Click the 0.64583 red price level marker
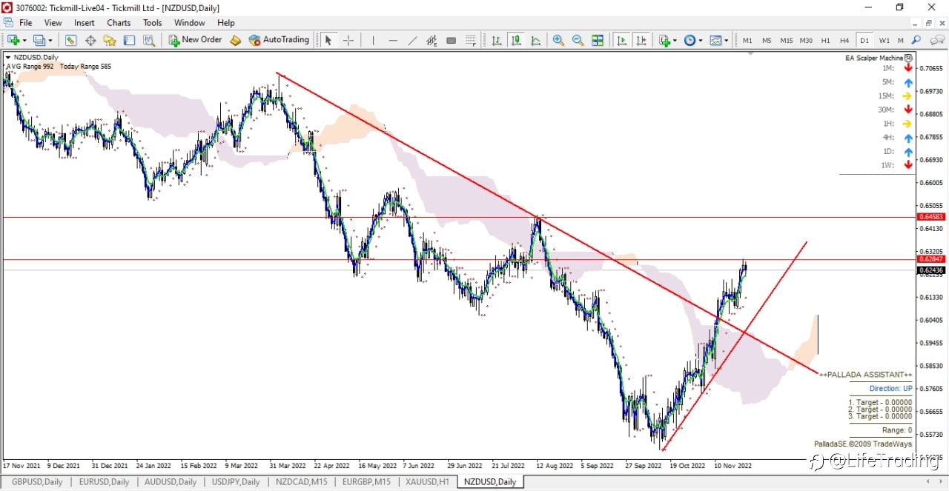Screen dimensions: 949x491 [x=930, y=217]
